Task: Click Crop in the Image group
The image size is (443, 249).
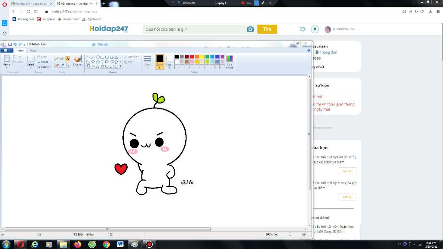Action: pos(42,57)
